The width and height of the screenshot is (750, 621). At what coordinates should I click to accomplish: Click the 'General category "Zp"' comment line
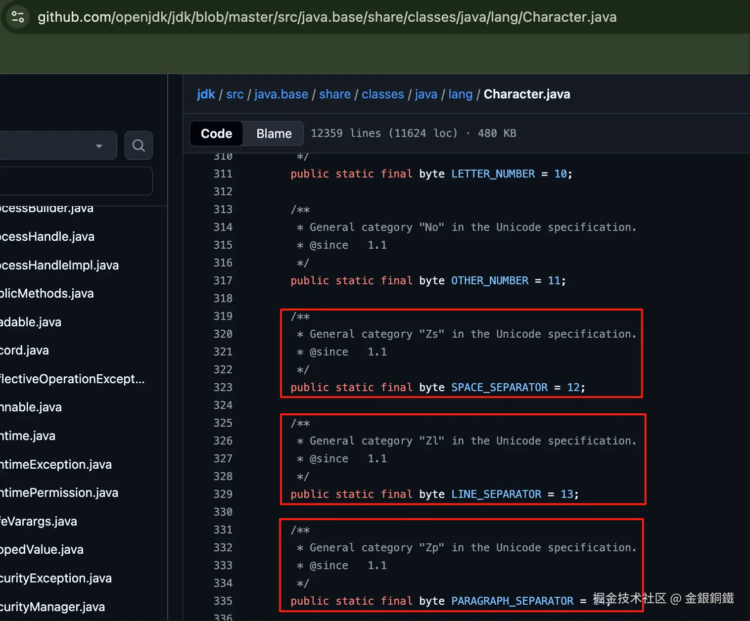(x=467, y=547)
